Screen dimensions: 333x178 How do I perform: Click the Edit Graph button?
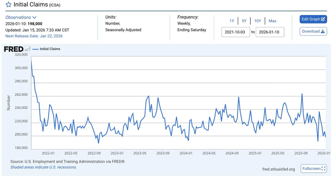pos(313,19)
